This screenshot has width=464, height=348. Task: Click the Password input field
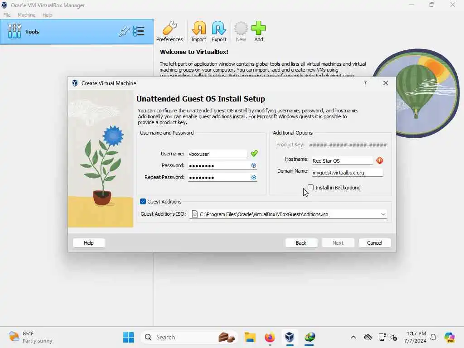[219, 166]
